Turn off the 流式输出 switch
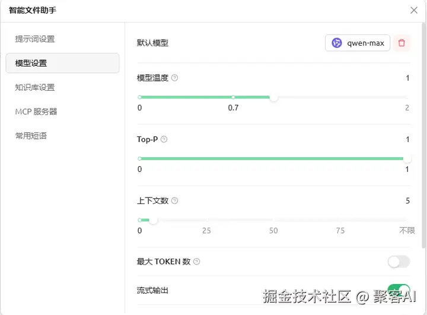The height and width of the screenshot is (315, 427). (x=399, y=290)
